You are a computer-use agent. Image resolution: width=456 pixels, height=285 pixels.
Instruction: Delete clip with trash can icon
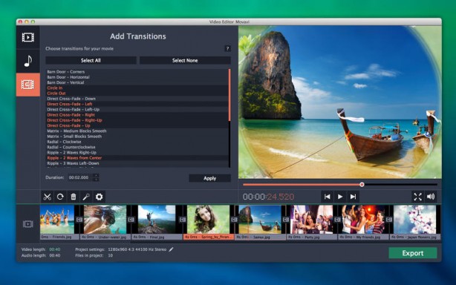click(74, 197)
